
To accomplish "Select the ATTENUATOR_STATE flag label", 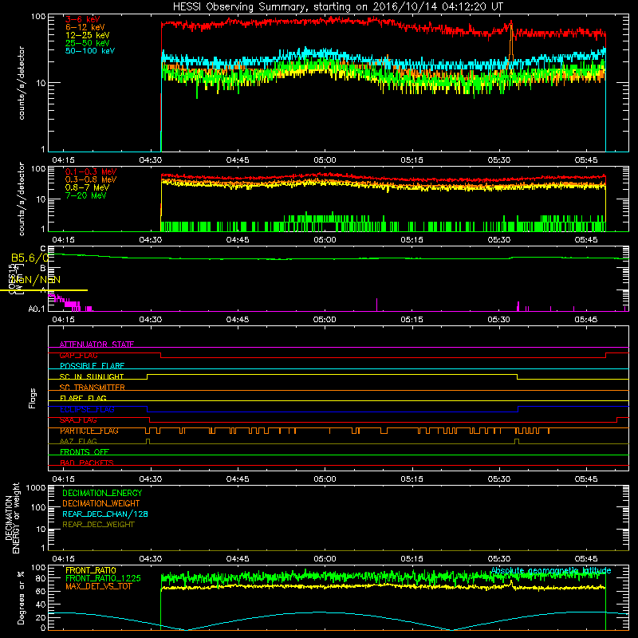I will coord(96,345).
